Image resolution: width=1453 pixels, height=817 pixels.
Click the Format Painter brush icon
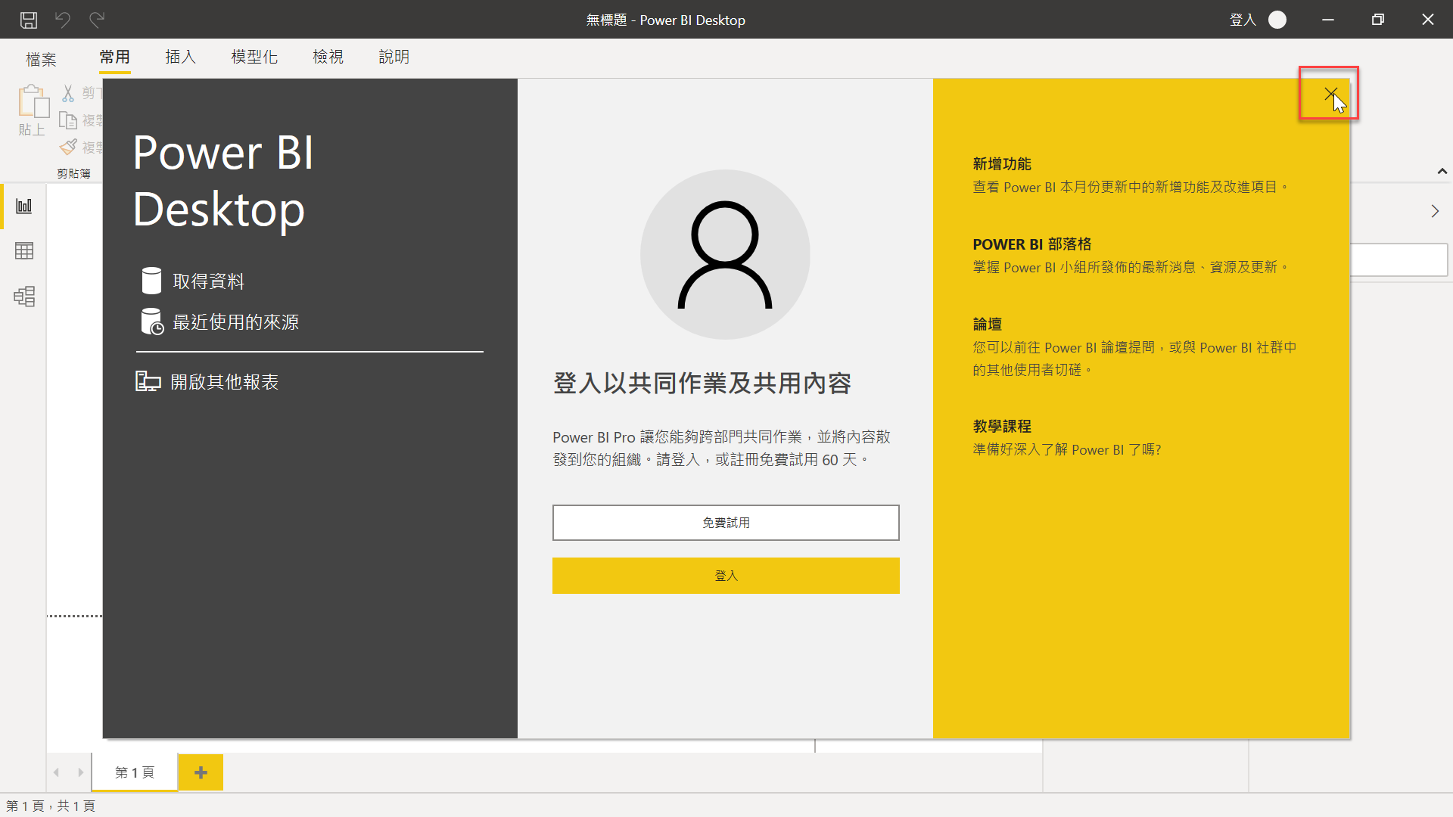[68, 147]
